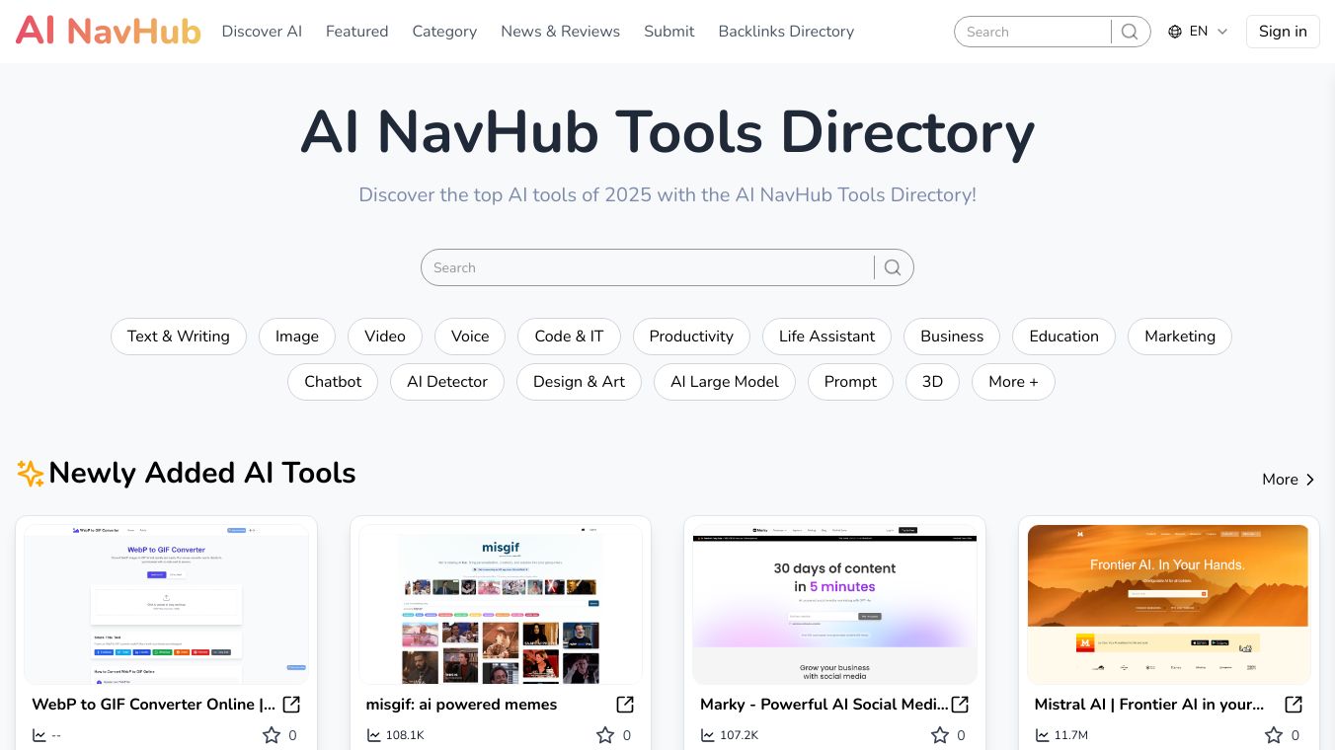Expand More + categories
Image resolution: width=1335 pixels, height=750 pixels.
pyautogui.click(x=1013, y=382)
